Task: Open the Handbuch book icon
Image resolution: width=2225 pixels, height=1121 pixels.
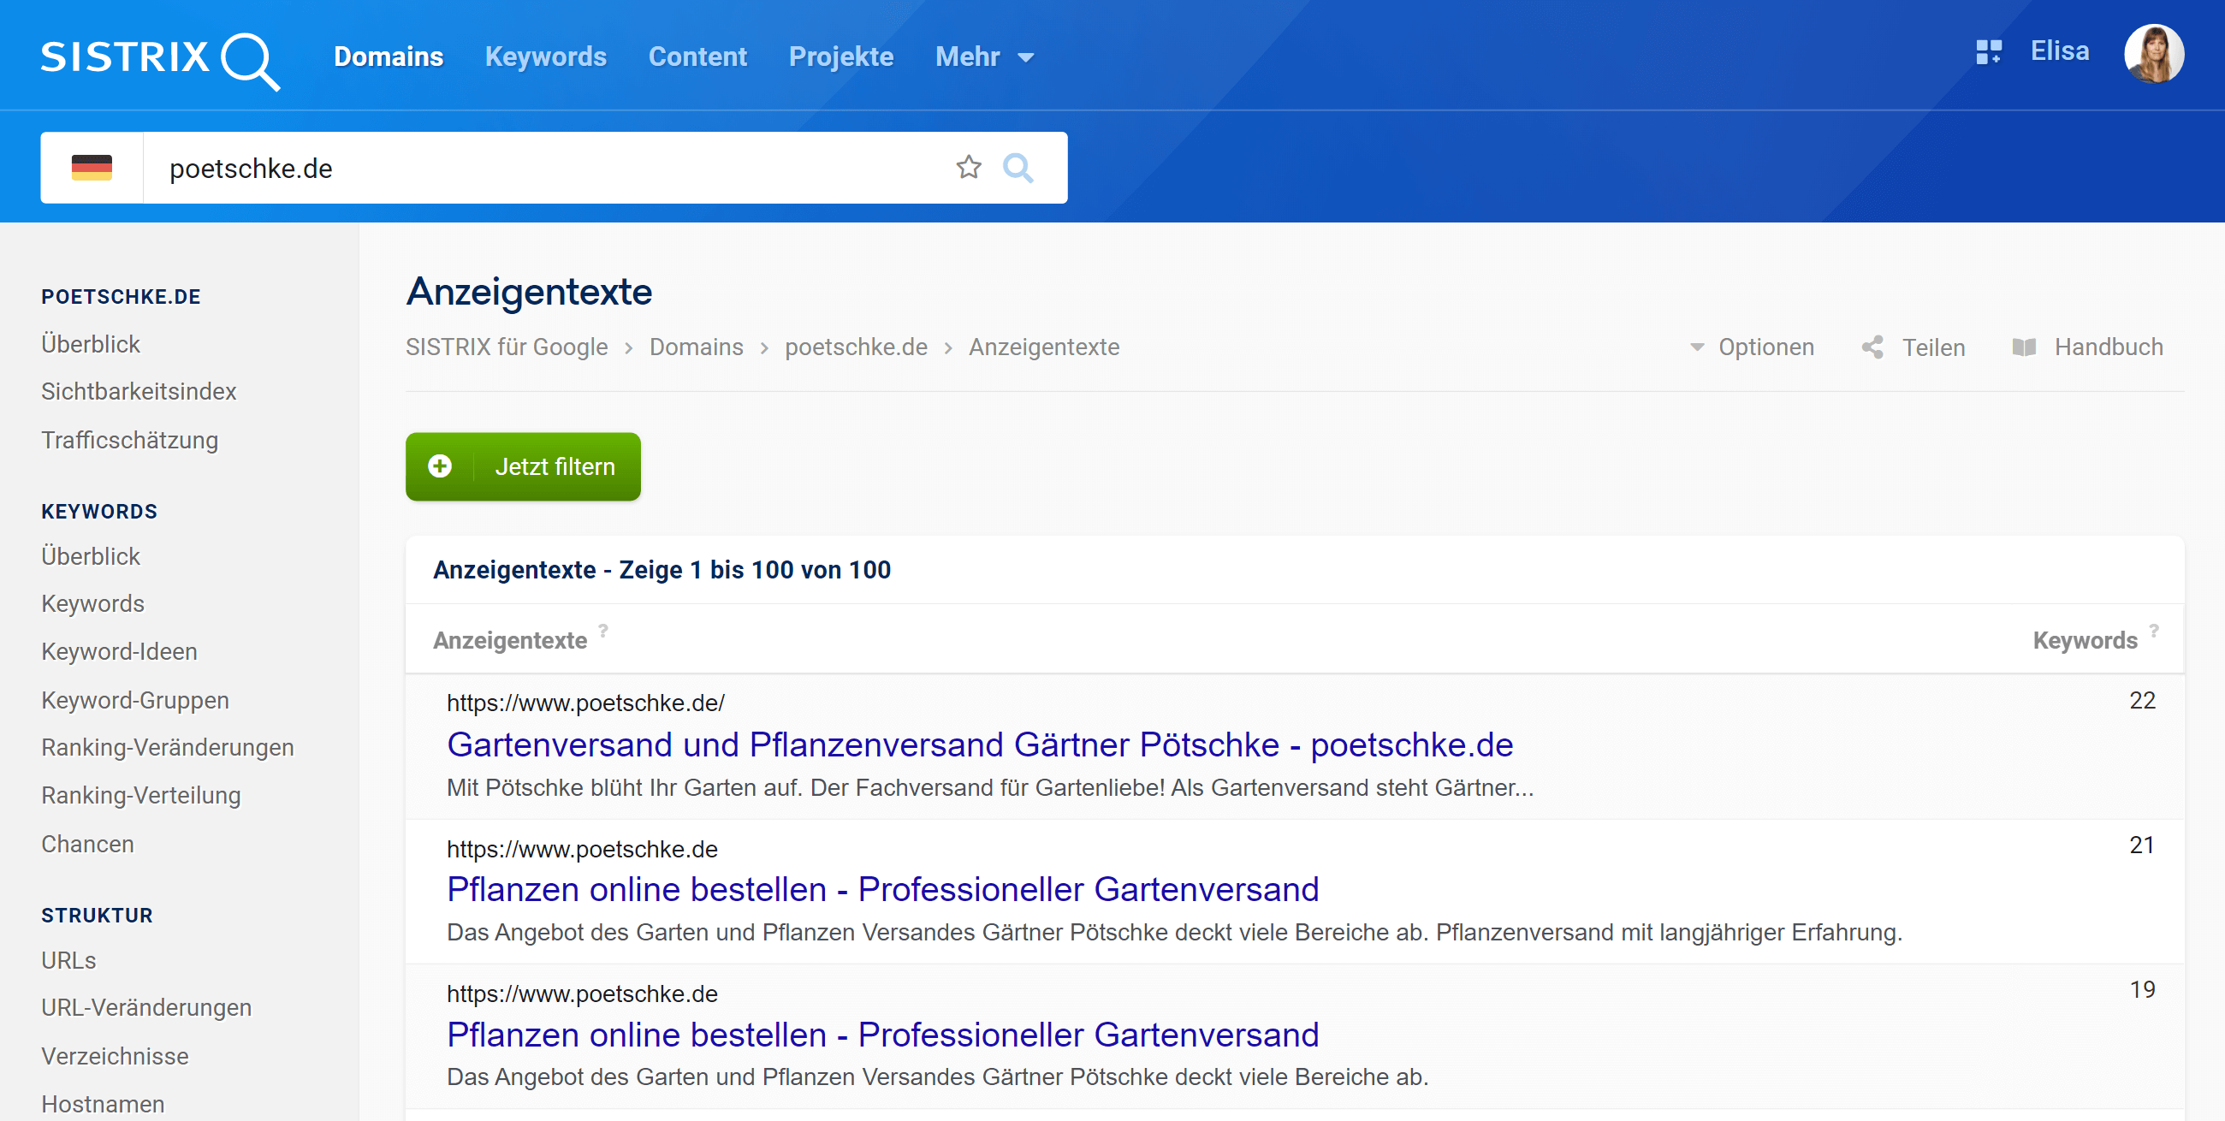Action: pos(2024,347)
